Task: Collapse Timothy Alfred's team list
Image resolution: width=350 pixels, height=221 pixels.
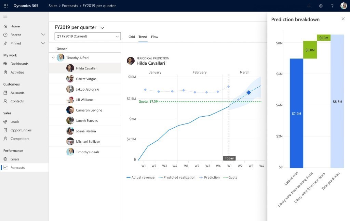Action: 53,57
